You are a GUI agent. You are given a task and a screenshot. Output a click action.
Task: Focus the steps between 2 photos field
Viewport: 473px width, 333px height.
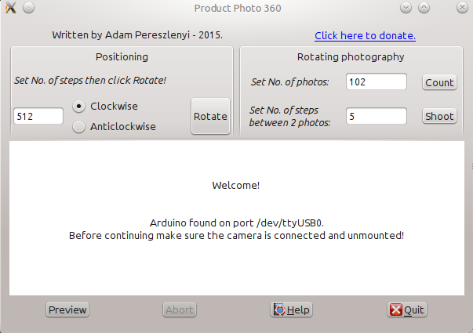click(376, 116)
